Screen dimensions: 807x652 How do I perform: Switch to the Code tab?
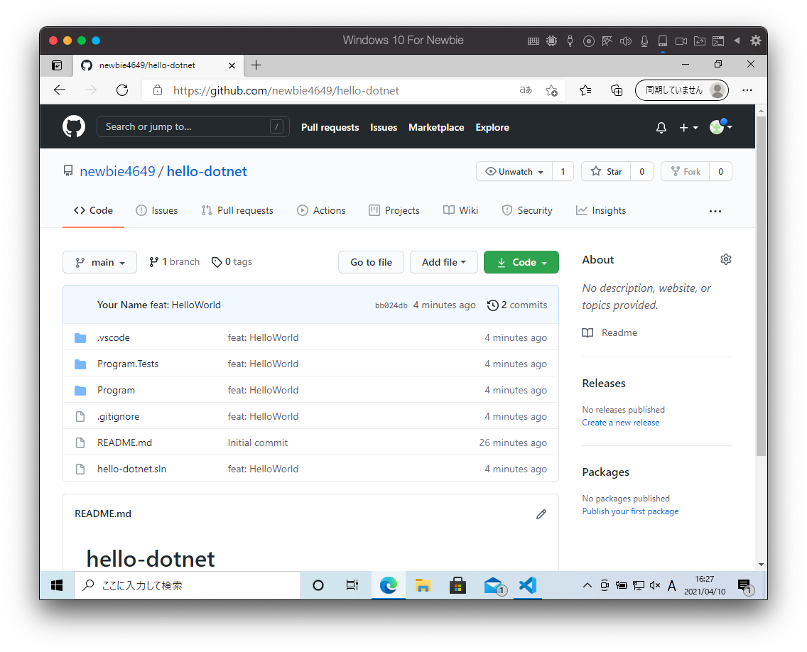tap(93, 210)
